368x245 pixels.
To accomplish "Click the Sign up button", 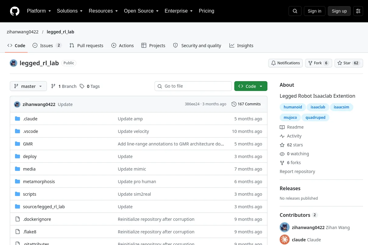I will (x=339, y=11).
